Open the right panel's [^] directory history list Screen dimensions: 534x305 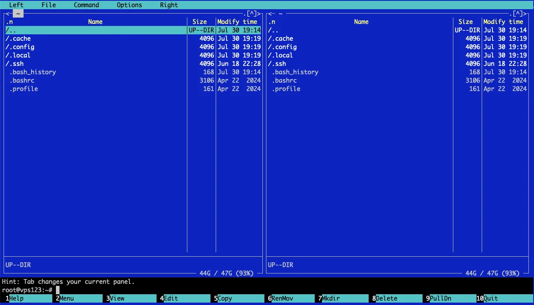point(518,14)
